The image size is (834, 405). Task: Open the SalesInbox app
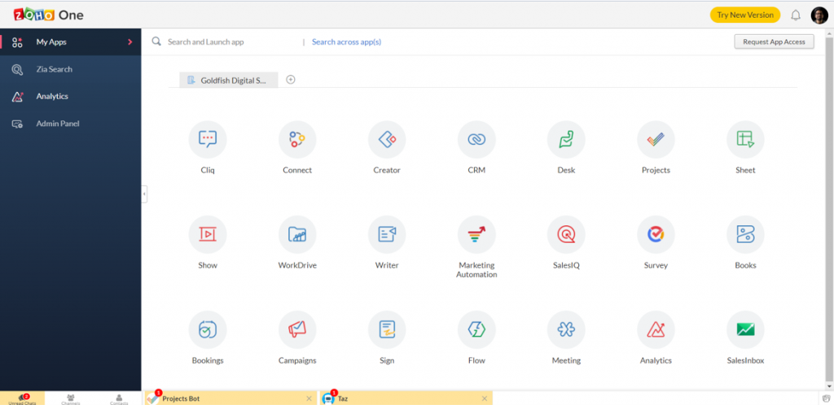point(745,329)
